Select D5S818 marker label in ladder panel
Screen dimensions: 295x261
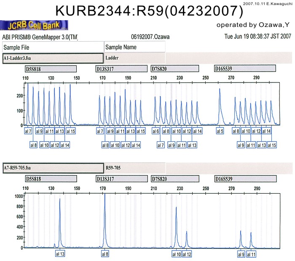(51, 69)
